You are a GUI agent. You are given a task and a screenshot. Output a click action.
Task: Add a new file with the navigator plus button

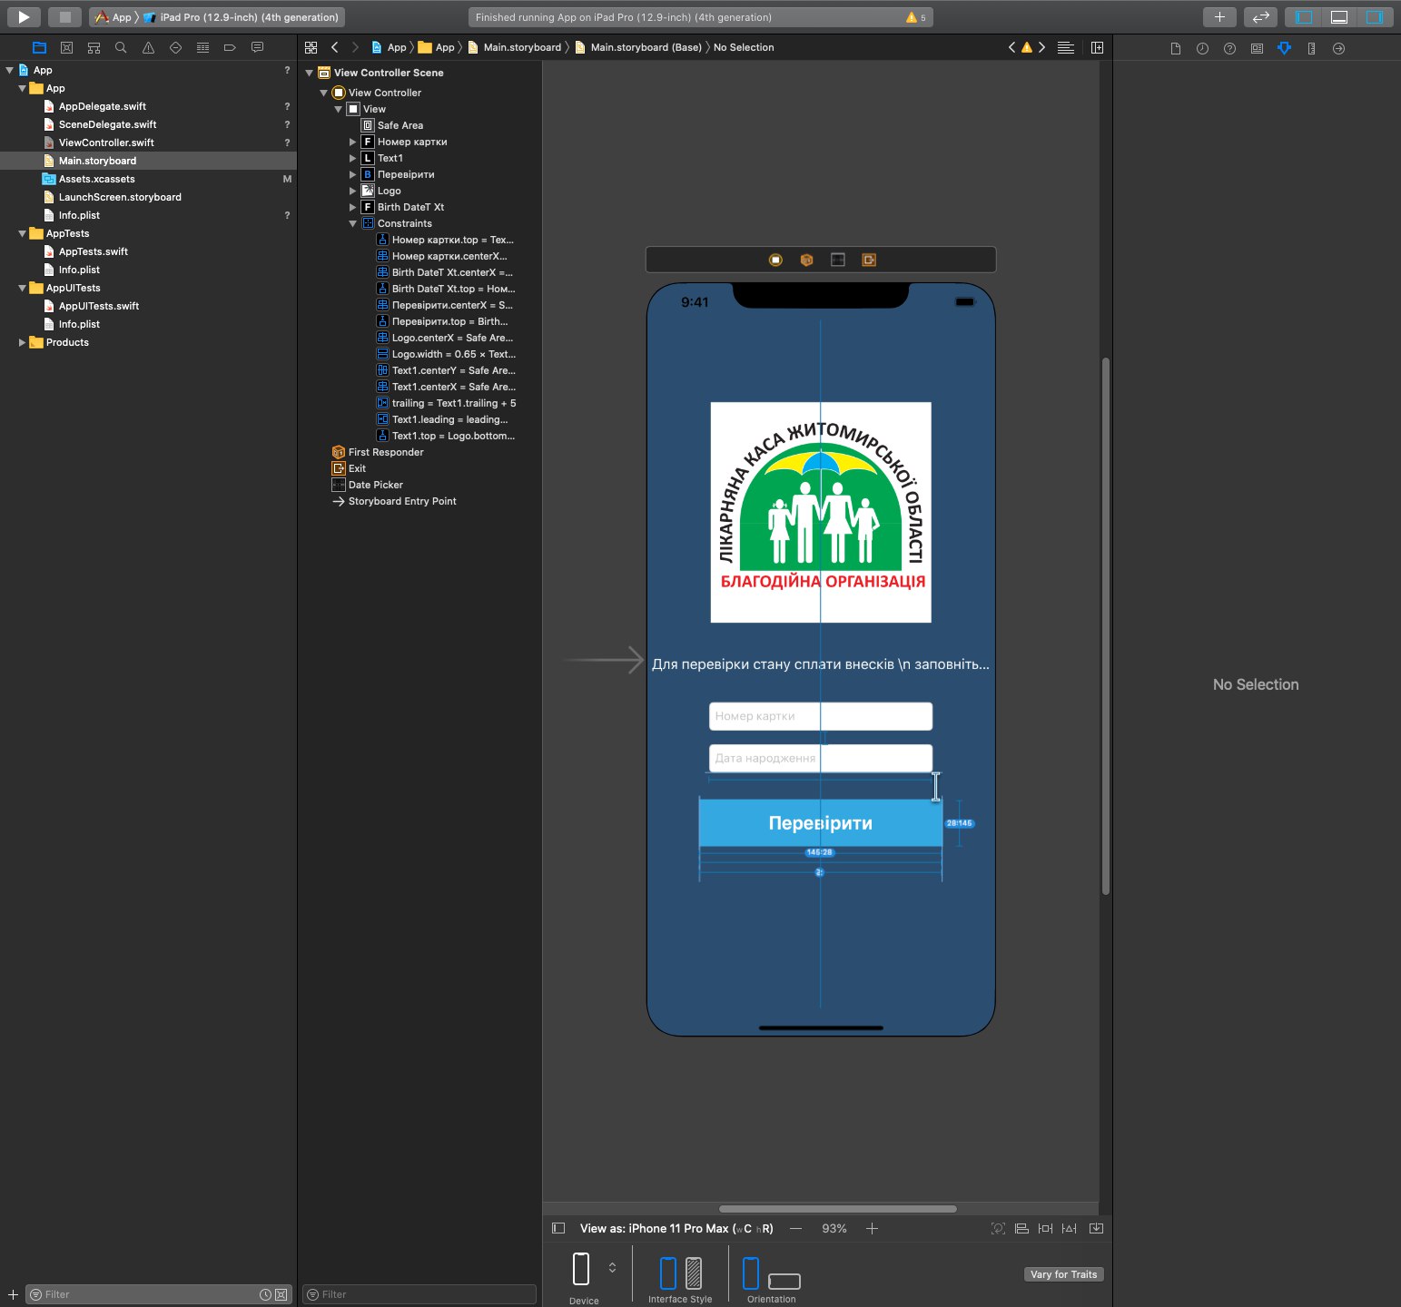13,1294
